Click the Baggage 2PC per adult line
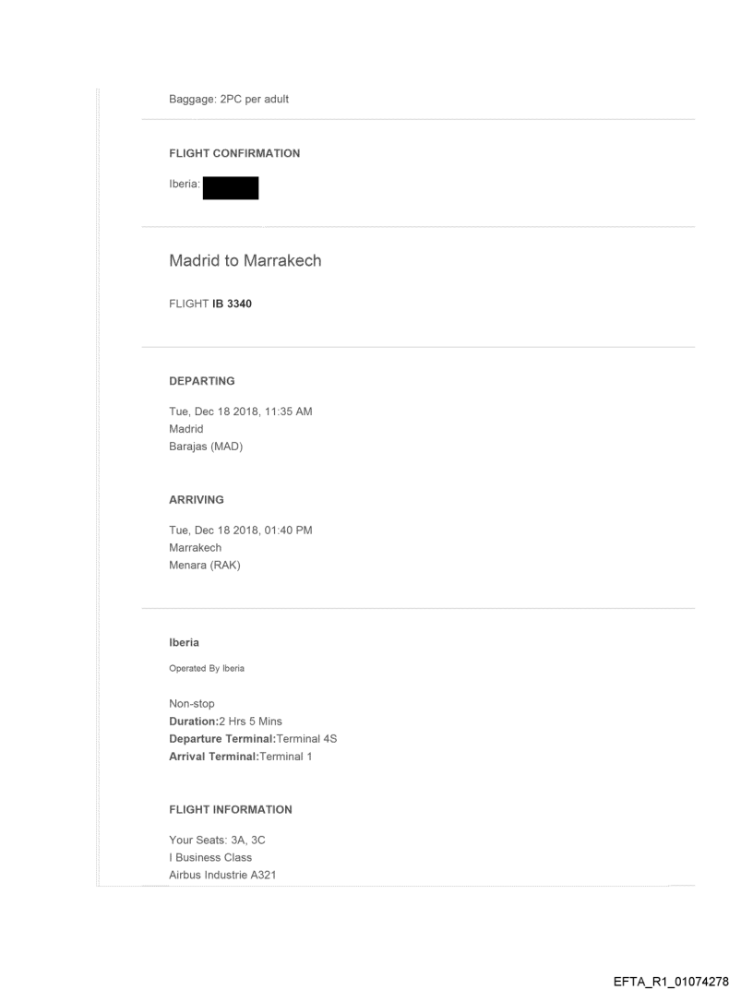This screenshot has width=753, height=990. pyautogui.click(x=228, y=100)
